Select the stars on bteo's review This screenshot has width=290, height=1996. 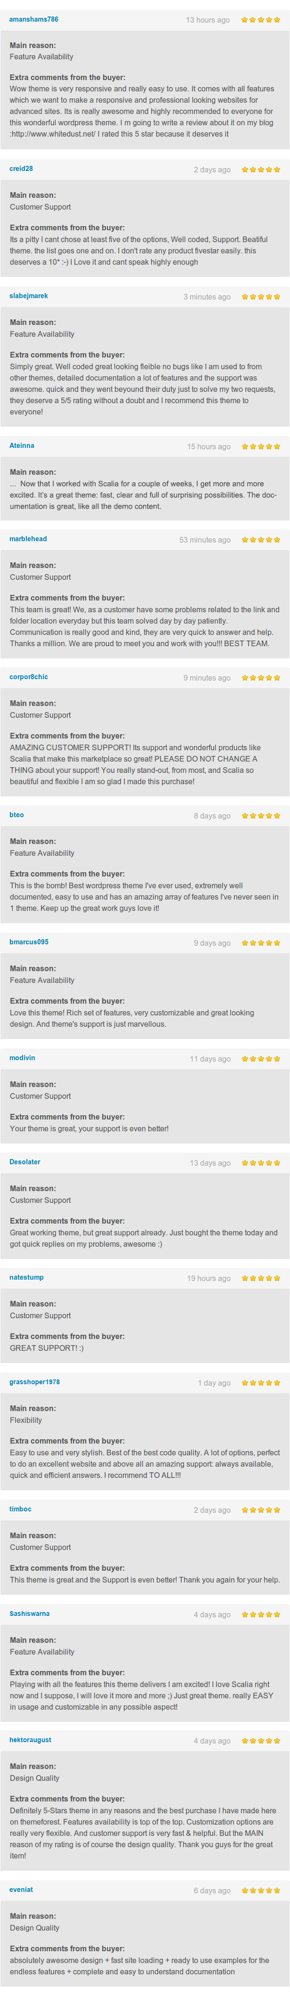[x=260, y=816]
